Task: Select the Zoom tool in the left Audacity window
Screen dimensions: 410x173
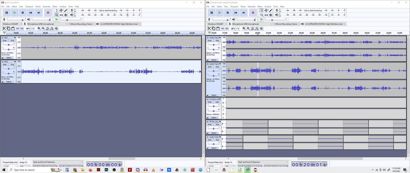Action: [57, 15]
